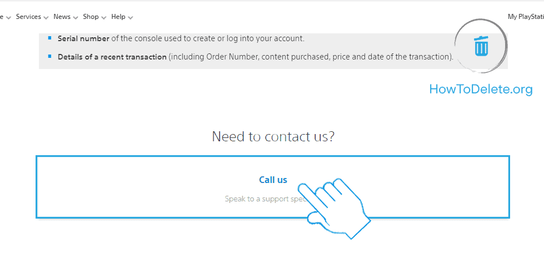Open the Help menu
The image size is (544, 267).
pyautogui.click(x=118, y=17)
